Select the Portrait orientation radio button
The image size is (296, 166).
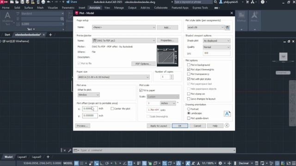(x=189, y=109)
